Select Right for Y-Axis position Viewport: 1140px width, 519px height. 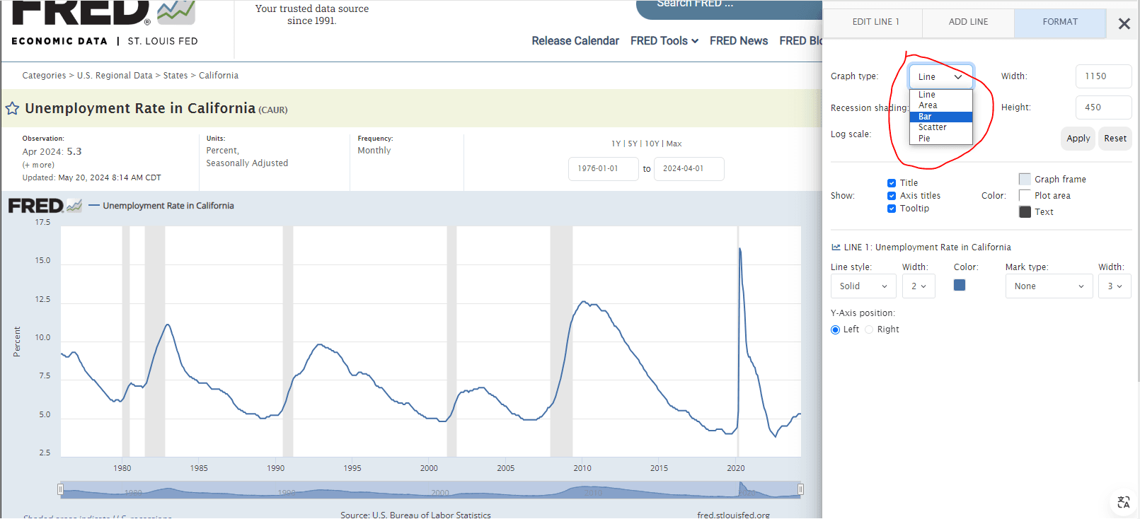[x=869, y=330]
